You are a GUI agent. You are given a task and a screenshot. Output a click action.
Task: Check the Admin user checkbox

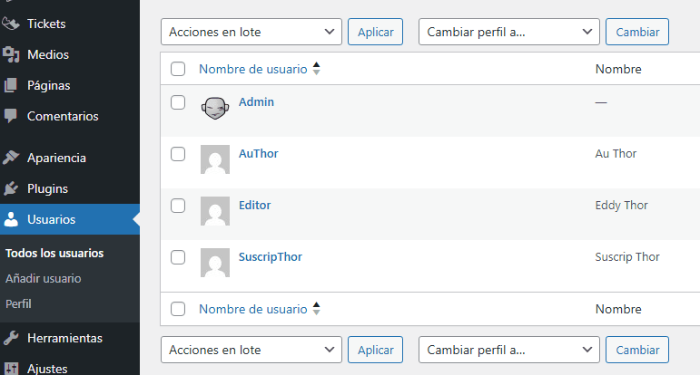click(178, 102)
